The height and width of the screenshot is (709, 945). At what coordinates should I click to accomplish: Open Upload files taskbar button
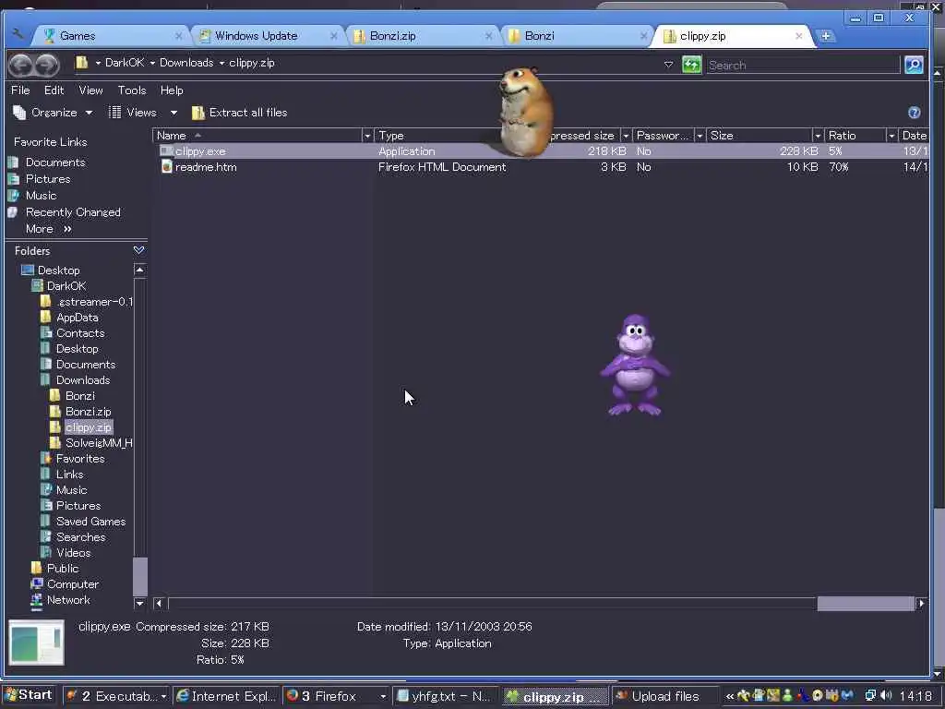tap(664, 696)
